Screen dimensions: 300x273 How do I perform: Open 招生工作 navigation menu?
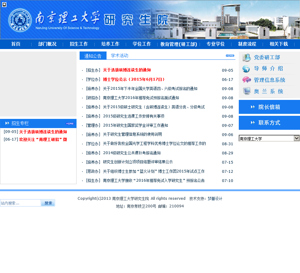(79, 44)
